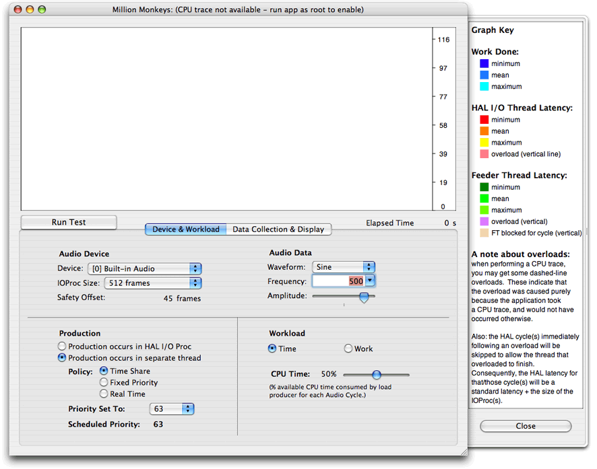Select Work as the Workload type
The width and height of the screenshot is (597, 469).
tap(349, 349)
